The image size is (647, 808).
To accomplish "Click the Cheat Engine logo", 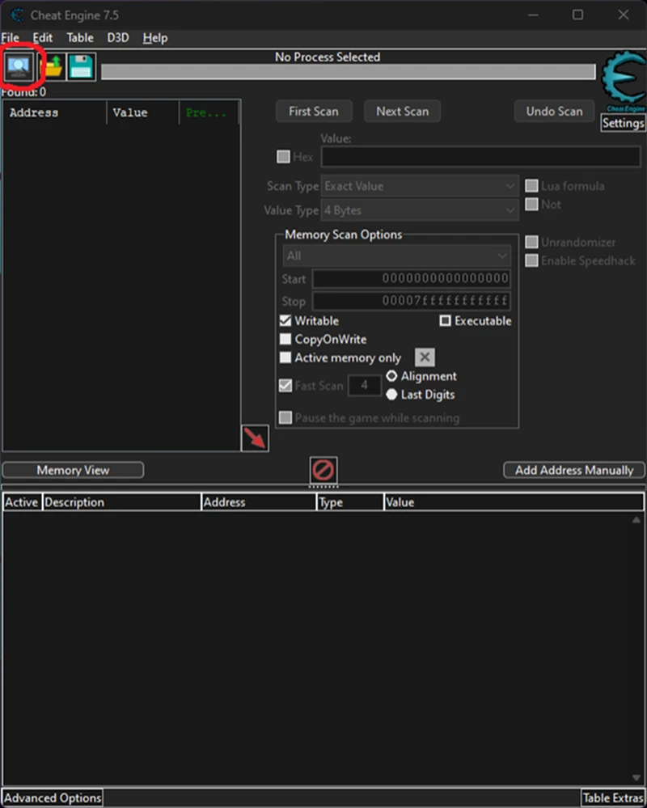I will coord(624,80).
